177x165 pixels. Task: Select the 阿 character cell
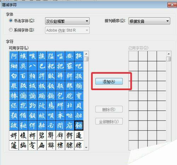coord(14,56)
